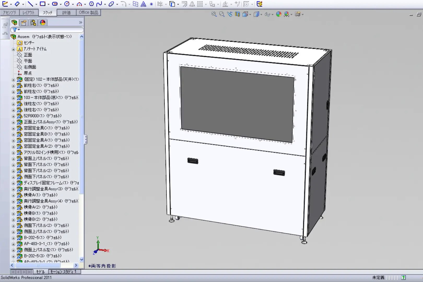Screen dimensions: 423x282
Task: Expand the 52R9000<1> component node
Action: pos(13,116)
